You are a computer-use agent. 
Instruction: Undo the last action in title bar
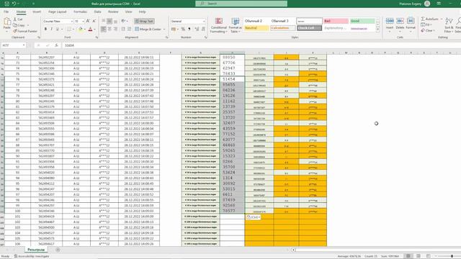click(14, 4)
